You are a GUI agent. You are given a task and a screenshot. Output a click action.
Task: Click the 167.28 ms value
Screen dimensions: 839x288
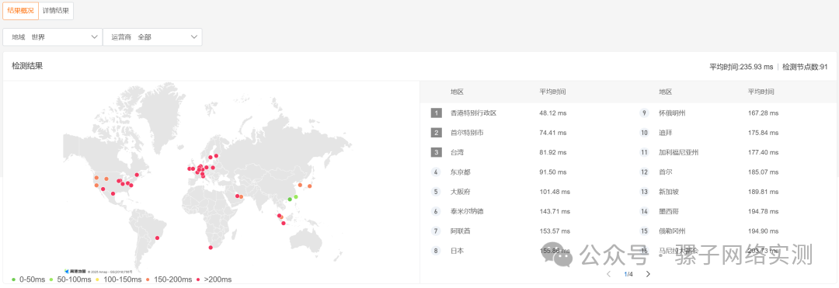[x=763, y=113]
